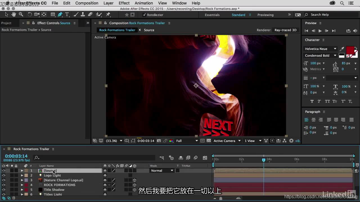Select the Unified Camera tool
This screenshot has width=360, height=202.
click(37, 14)
